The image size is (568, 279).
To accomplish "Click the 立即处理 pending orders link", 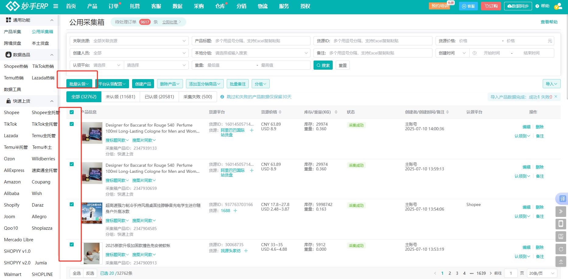I will tap(170, 22).
